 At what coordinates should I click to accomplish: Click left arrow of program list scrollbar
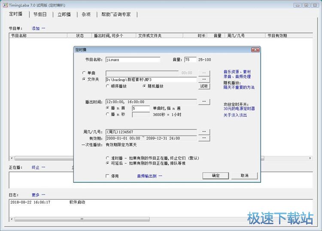[12, 158]
